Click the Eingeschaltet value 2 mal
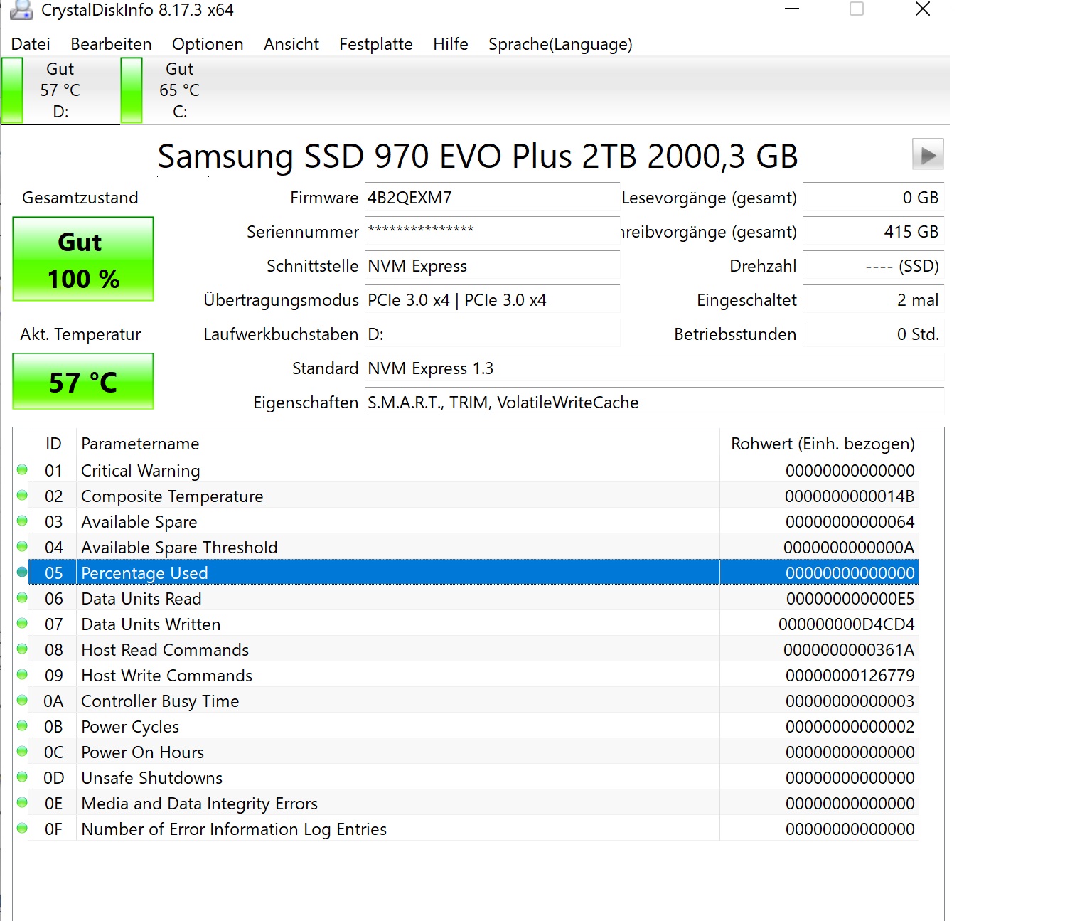Screen dimensions: 1092x921 click(873, 300)
